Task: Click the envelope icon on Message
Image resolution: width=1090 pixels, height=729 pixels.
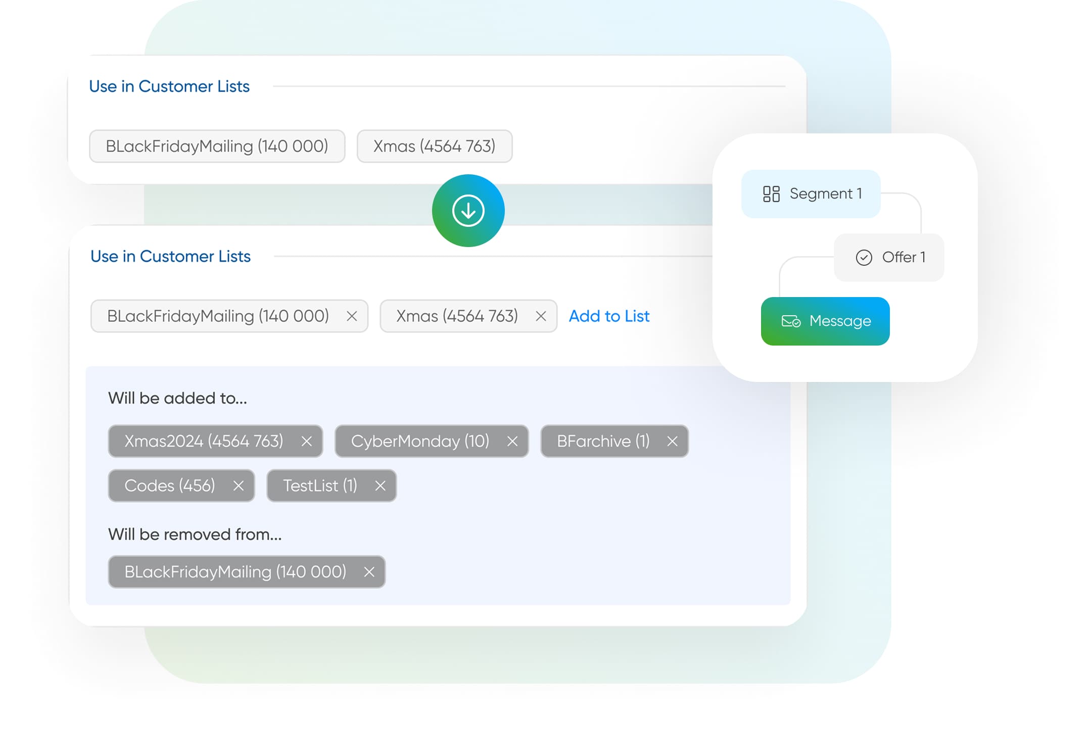Action: [x=790, y=321]
